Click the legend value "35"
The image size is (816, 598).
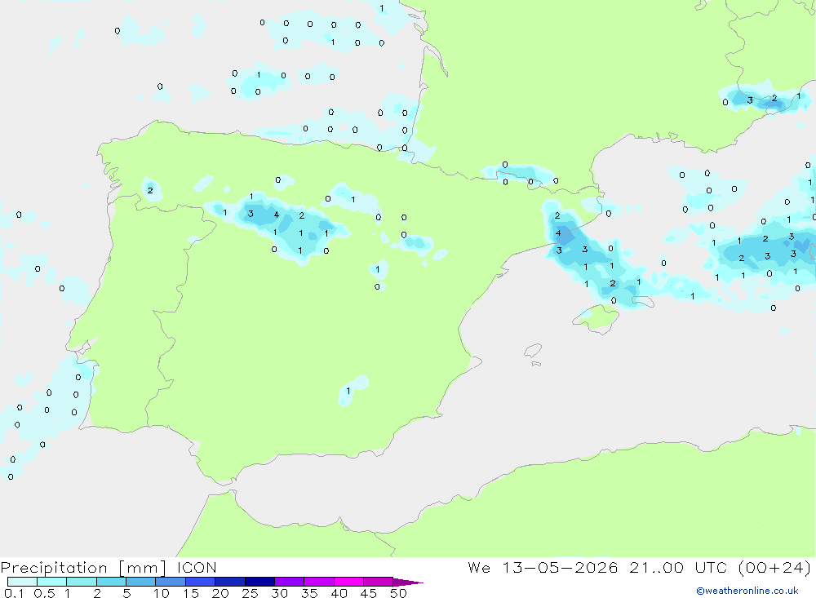309,593
